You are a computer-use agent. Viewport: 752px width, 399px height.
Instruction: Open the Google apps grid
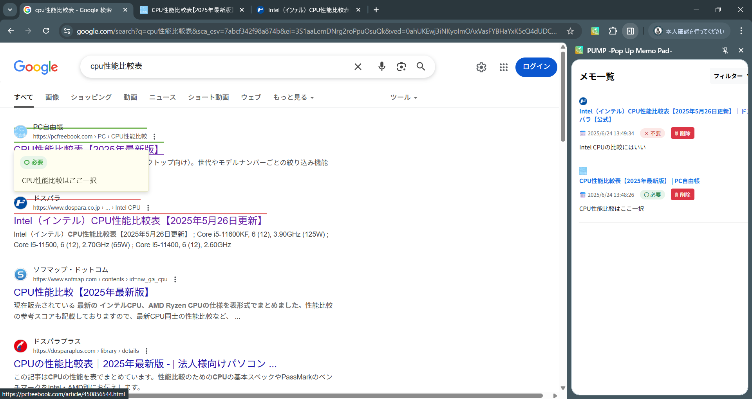coord(504,67)
